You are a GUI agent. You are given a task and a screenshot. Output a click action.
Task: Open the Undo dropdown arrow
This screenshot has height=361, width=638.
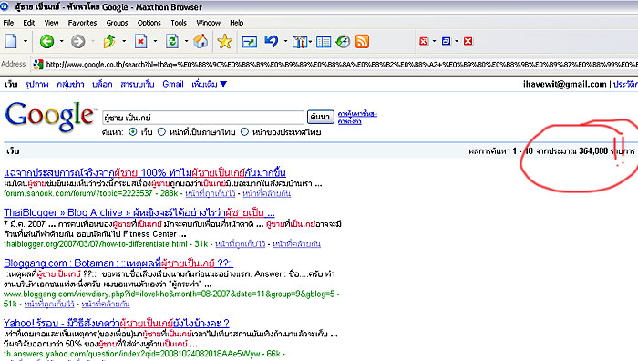pyautogui.click(x=285, y=41)
